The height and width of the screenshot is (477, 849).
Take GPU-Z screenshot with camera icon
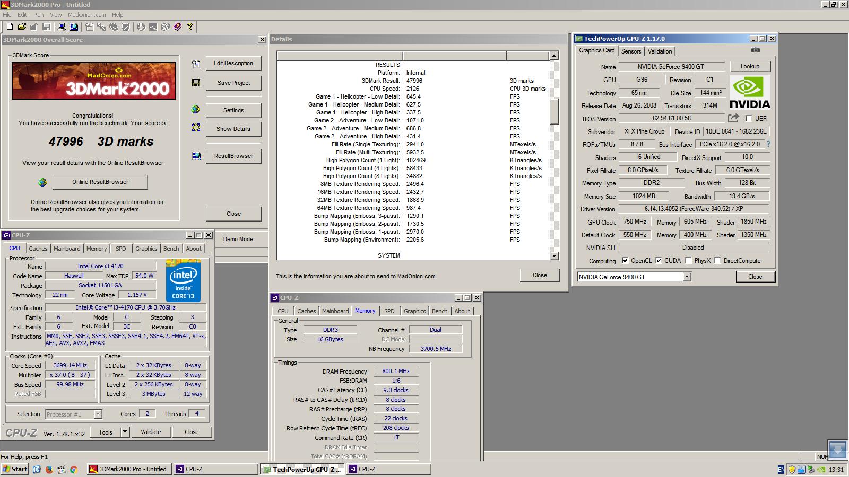pyautogui.click(x=756, y=50)
